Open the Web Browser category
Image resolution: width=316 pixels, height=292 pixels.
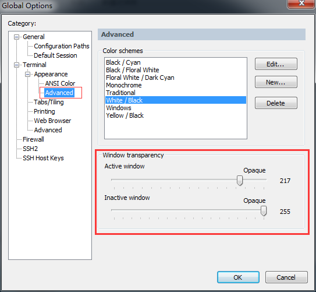(52, 121)
